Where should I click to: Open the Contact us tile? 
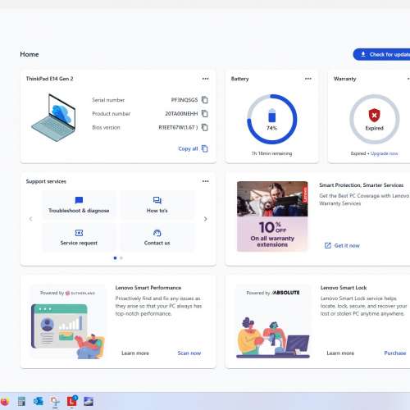tap(157, 237)
